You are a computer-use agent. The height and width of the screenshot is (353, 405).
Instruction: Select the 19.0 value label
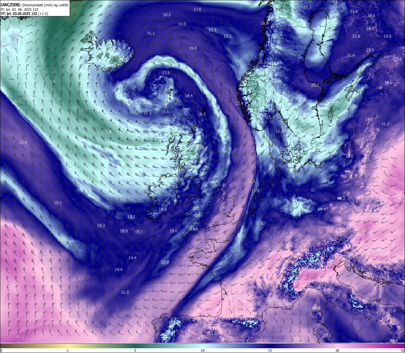(x=173, y=231)
